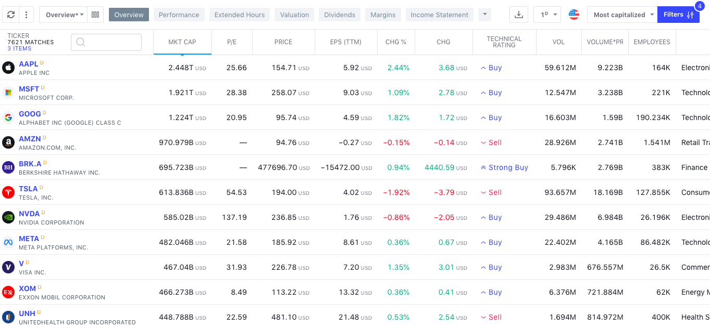
Task: Expand the 1D time interval dropdown
Action: pyautogui.click(x=547, y=15)
